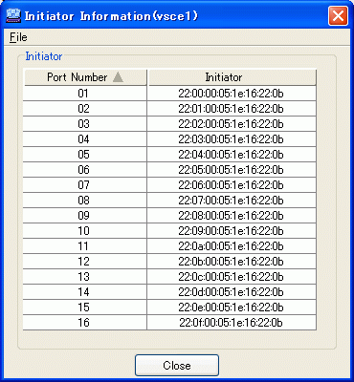
Task: Select port number 04 cell
Action: click(85, 139)
